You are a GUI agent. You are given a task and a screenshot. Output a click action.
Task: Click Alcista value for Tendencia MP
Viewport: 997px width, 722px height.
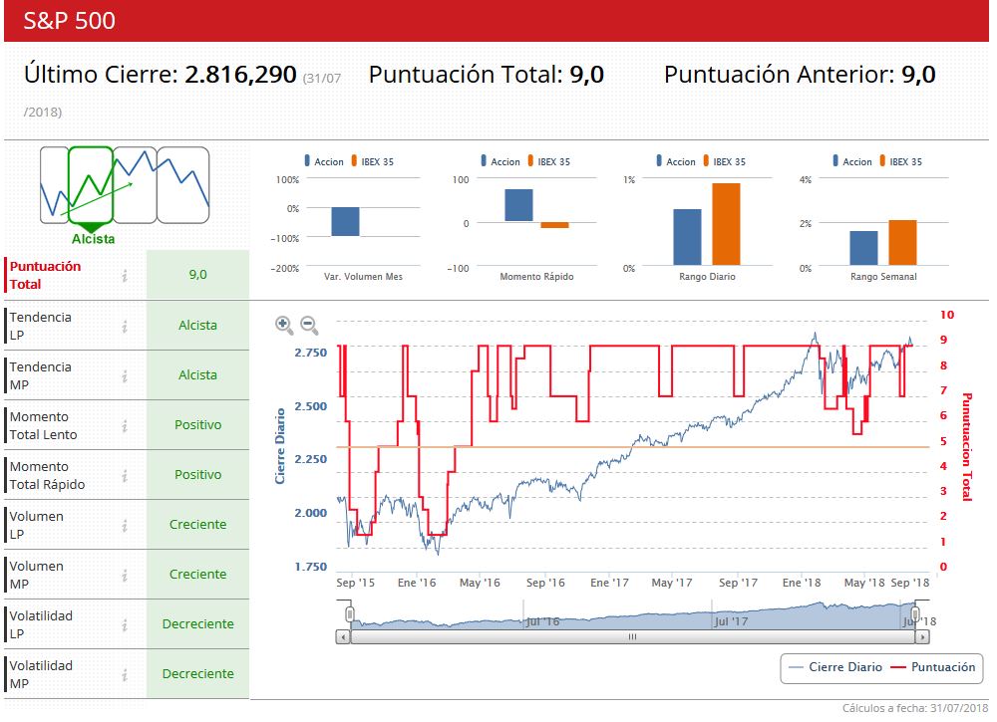pyautogui.click(x=197, y=375)
